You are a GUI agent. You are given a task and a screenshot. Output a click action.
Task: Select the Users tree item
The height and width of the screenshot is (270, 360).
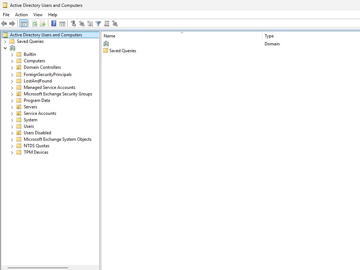tap(29, 126)
